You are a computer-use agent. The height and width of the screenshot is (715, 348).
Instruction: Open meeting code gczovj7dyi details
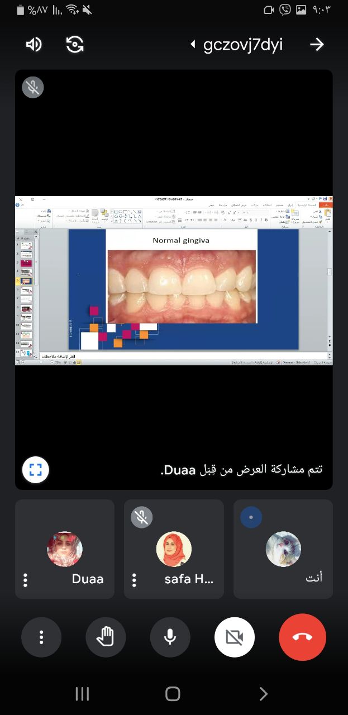coord(237,45)
